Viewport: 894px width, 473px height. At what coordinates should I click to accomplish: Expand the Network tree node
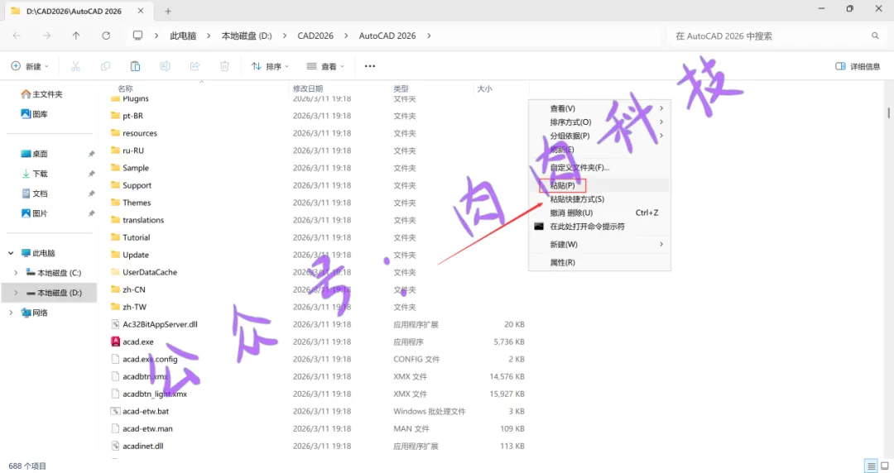tap(11, 313)
